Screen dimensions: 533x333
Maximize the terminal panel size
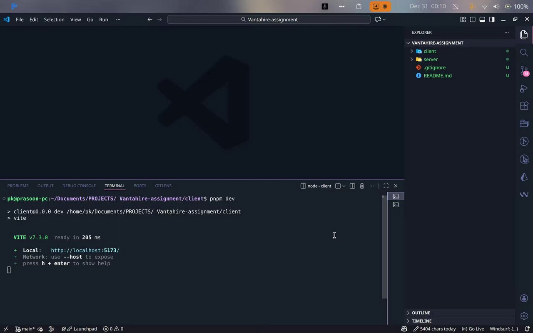point(386,186)
